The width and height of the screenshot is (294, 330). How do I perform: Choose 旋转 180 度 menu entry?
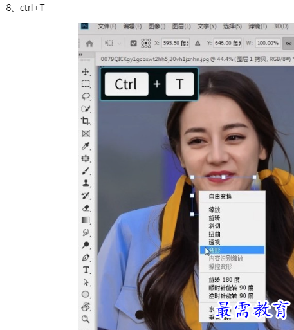tap(232, 280)
